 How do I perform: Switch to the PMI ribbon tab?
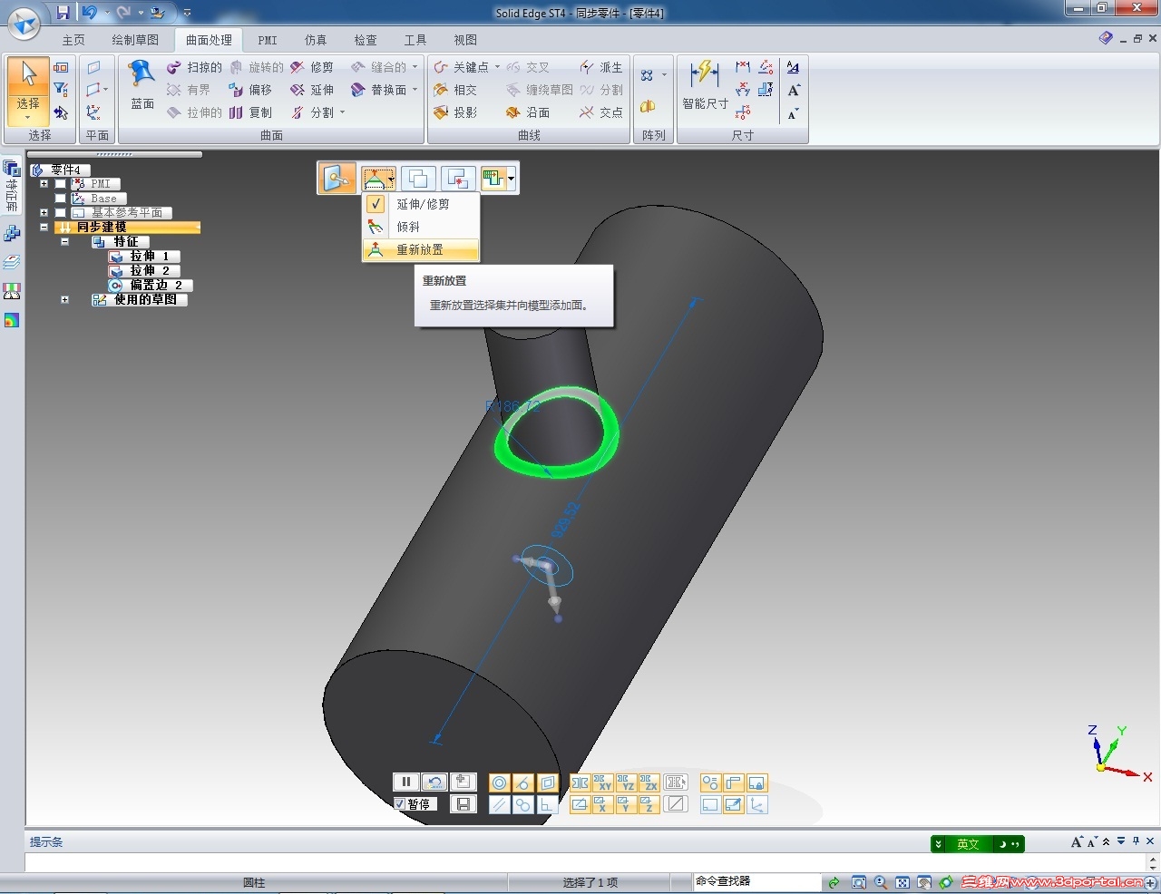click(268, 40)
